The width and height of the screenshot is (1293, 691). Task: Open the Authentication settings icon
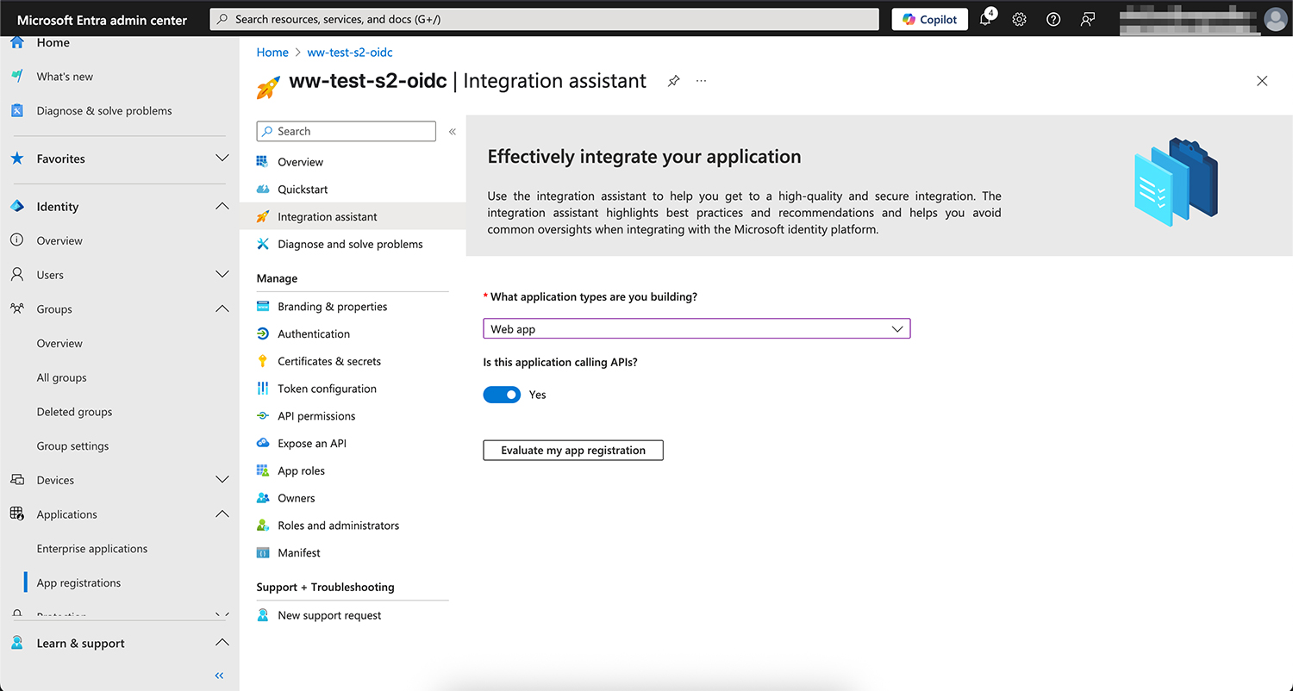[x=261, y=333]
